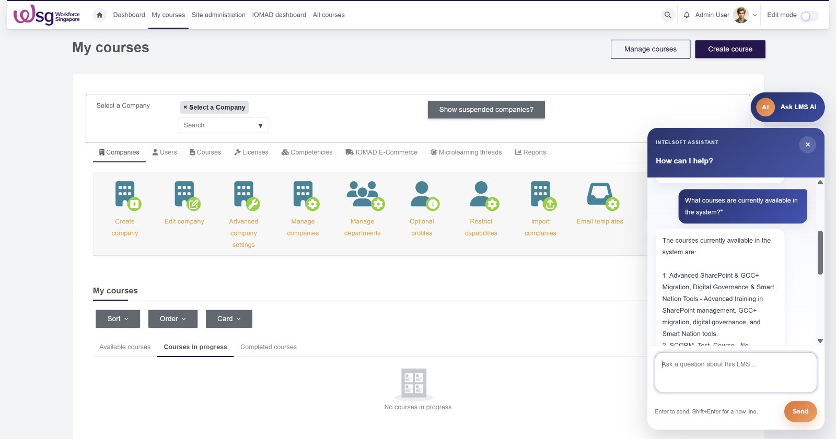This screenshot has height=439, width=836.
Task: Open the Sort dropdown
Action: click(118, 319)
